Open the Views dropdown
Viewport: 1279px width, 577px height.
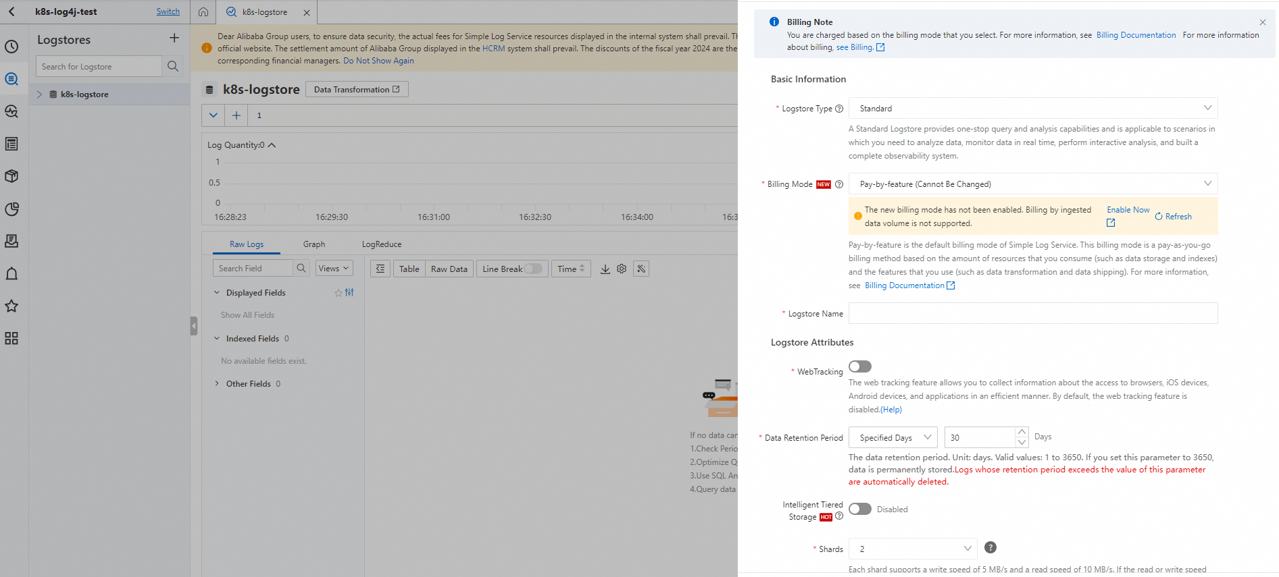(x=334, y=269)
